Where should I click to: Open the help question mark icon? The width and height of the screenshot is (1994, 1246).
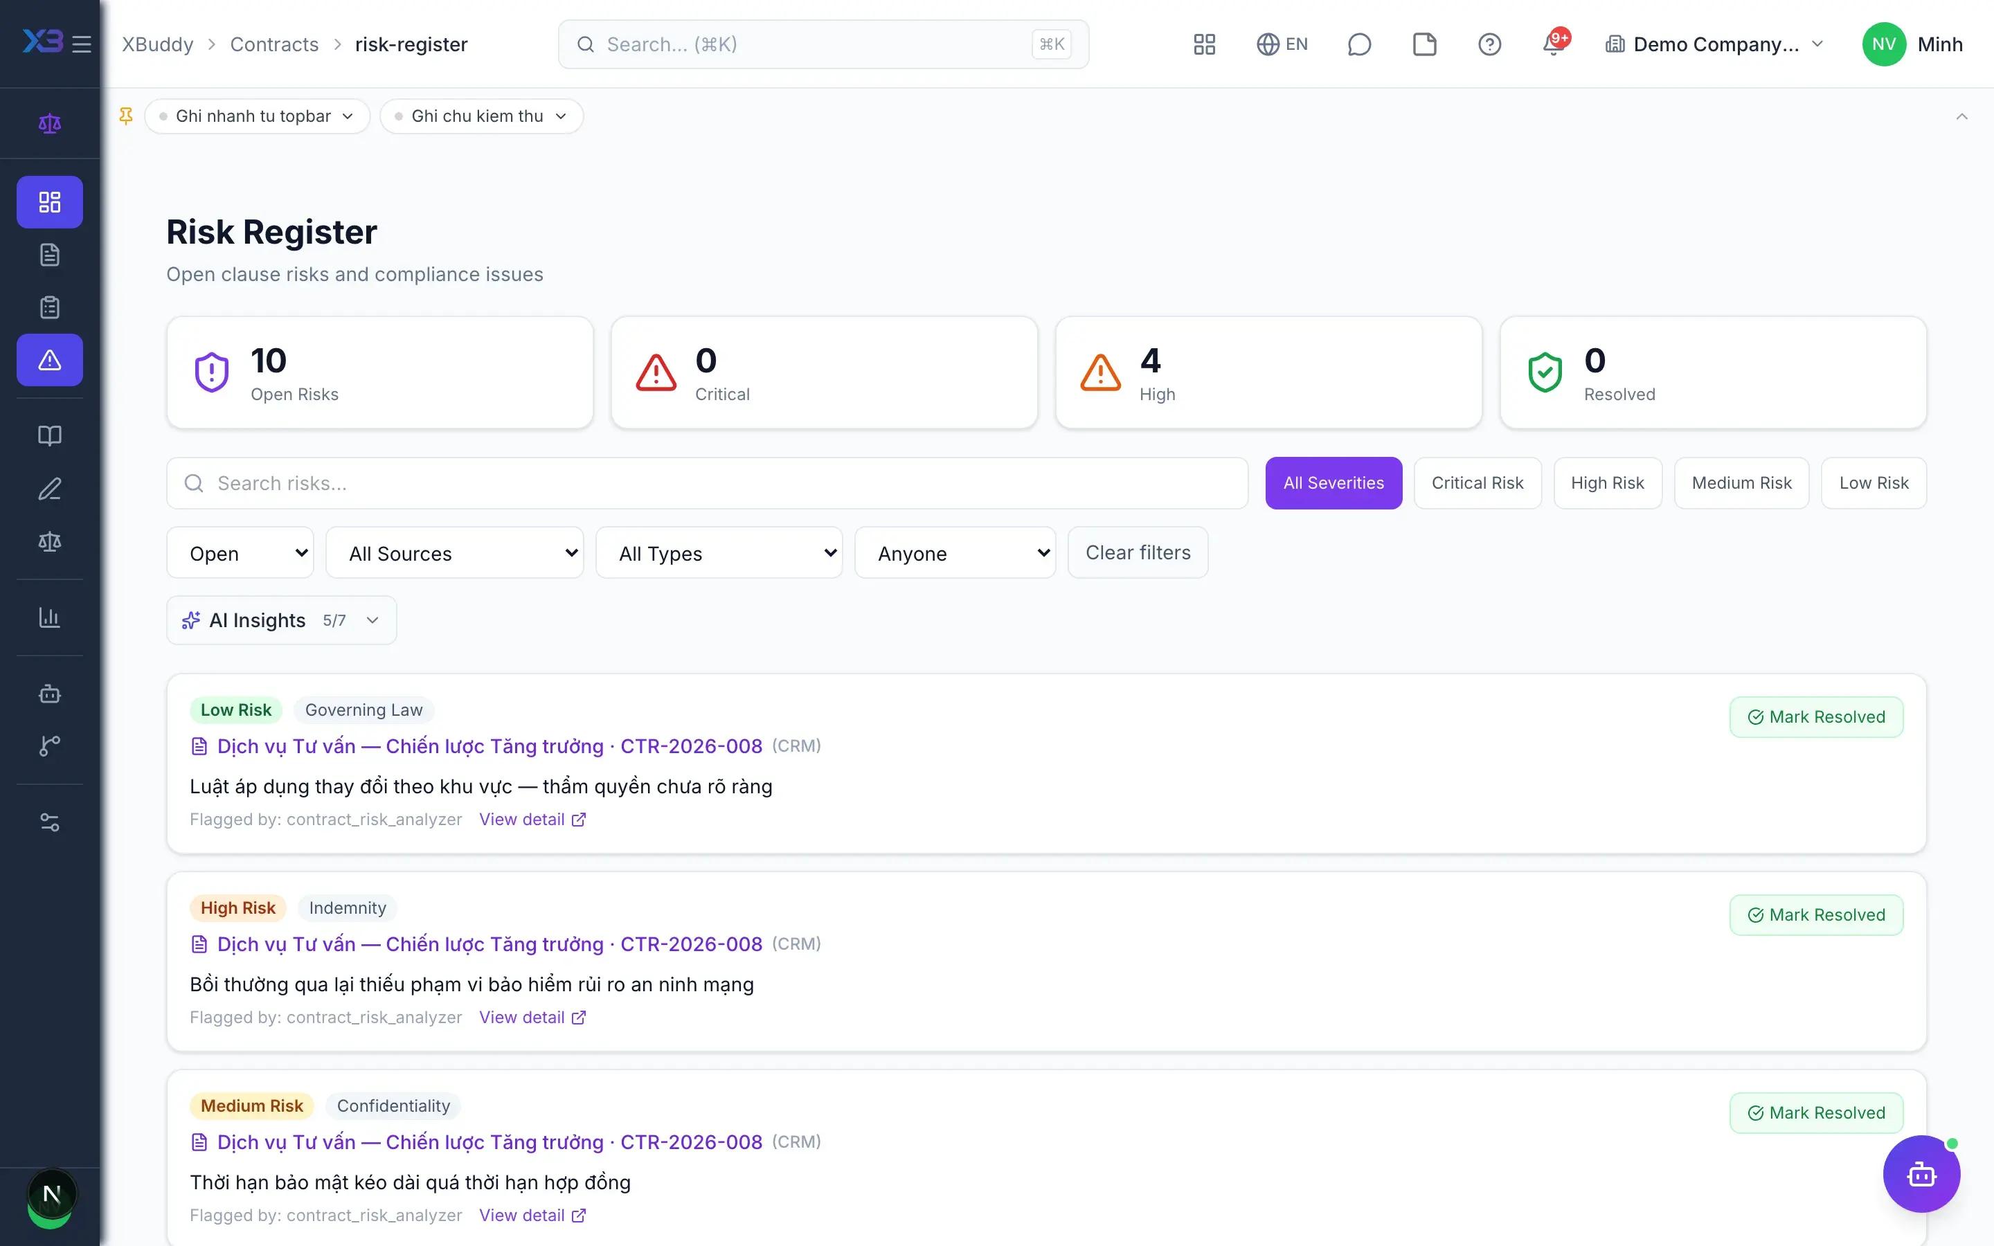click(1489, 44)
